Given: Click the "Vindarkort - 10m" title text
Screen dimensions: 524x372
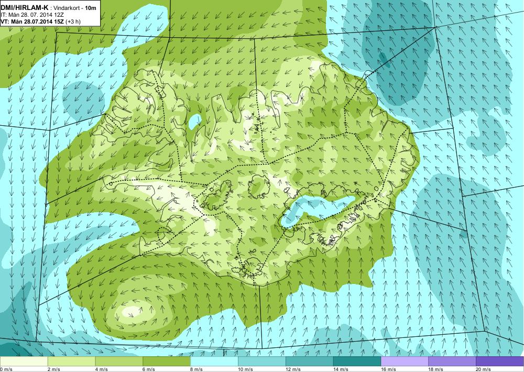Looking at the screenshot, I should [75, 8].
